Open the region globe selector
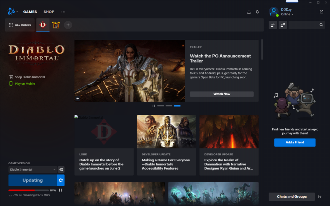Image resolution: width=330 pixels, height=206 pixels. (x=61, y=169)
